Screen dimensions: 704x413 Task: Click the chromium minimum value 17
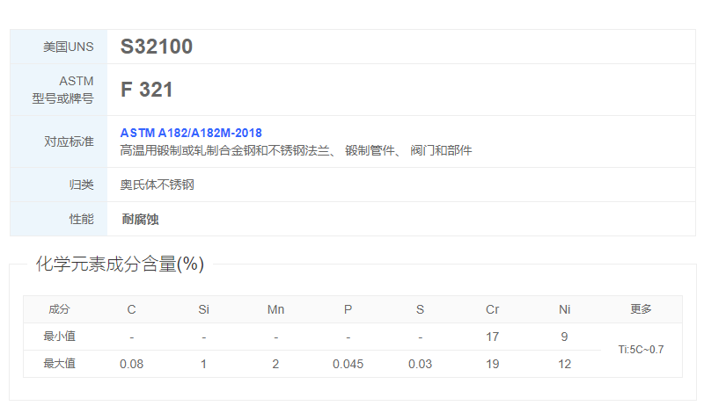(492, 337)
